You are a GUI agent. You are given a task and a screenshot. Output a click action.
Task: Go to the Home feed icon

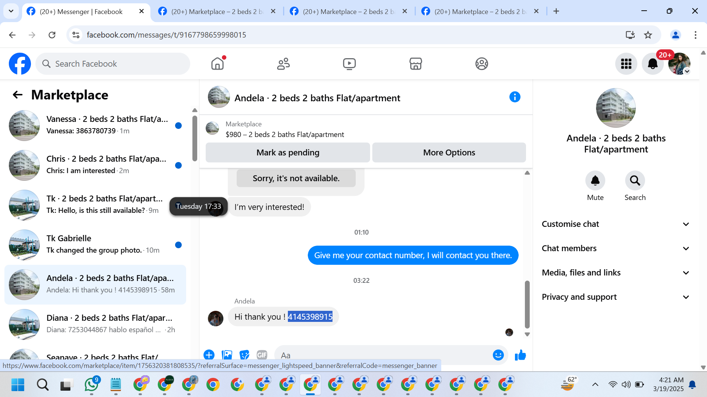pos(217,64)
